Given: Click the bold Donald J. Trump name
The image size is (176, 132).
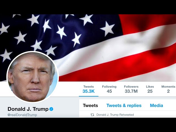Looking at the screenshot, I should point(28,109).
